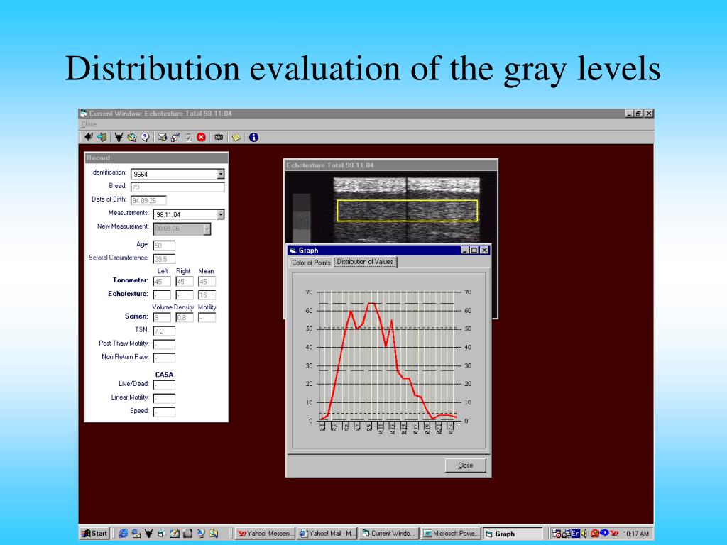Switch to Microsoft PowerPoint taskbar button
The image size is (727, 545).
pos(452,534)
